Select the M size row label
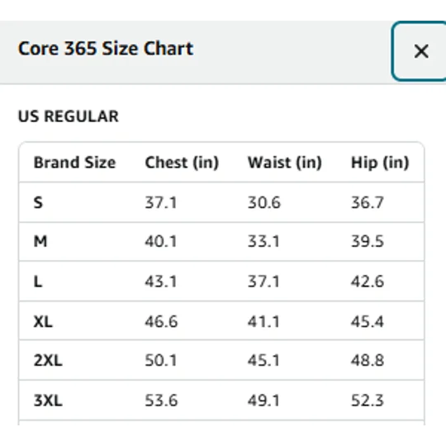The width and height of the screenshot is (446, 446). pos(40,241)
